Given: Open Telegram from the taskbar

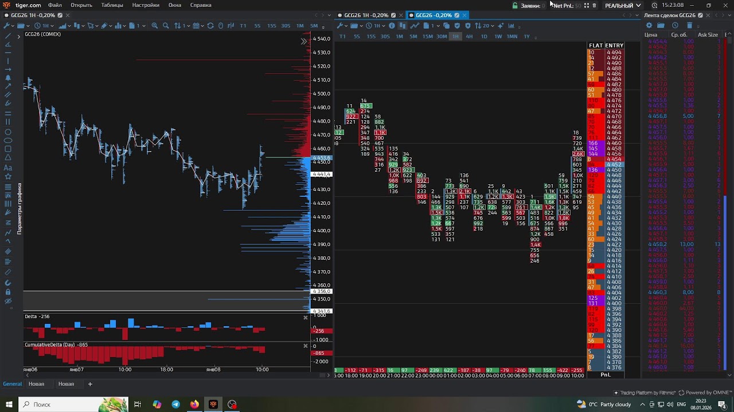Looking at the screenshot, I should click(176, 404).
